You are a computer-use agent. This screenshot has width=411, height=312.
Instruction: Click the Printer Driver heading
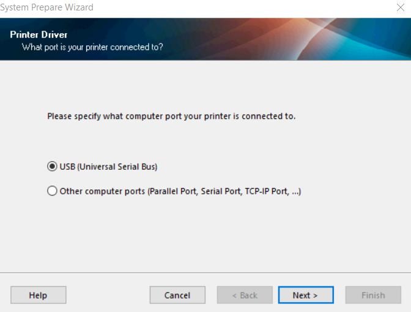(39, 34)
